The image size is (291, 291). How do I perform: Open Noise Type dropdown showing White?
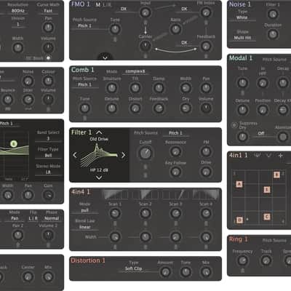[242, 17]
